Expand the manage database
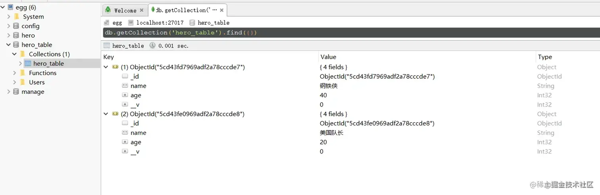This screenshot has width=600, height=195. coord(9,91)
